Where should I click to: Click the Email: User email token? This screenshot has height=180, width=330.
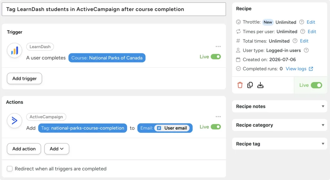(x=165, y=128)
